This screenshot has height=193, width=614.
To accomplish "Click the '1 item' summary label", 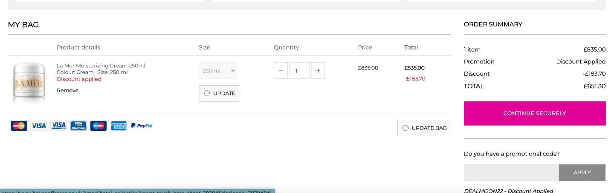I will point(472,49).
